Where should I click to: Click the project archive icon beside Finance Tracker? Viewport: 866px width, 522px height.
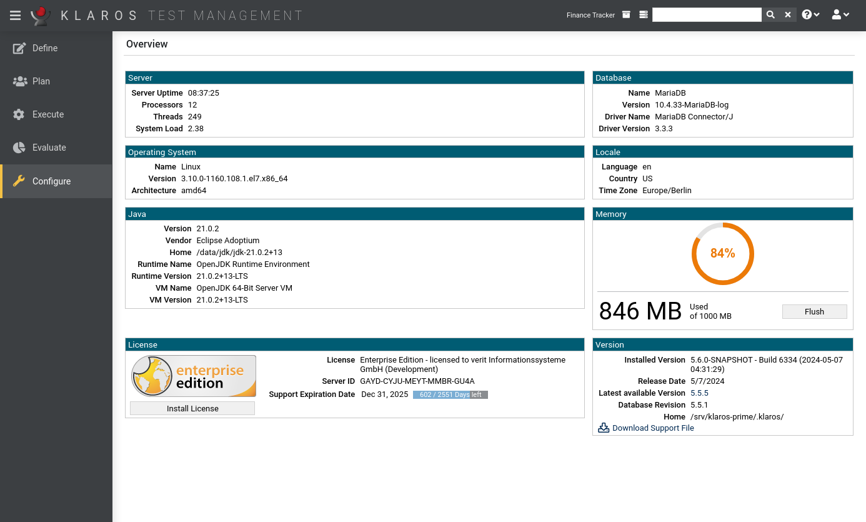point(626,14)
